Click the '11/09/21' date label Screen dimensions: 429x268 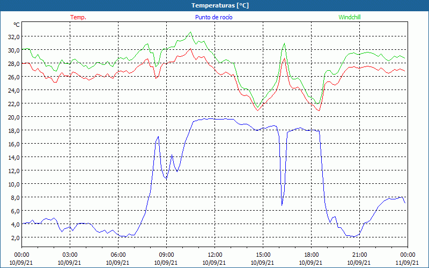(407, 263)
